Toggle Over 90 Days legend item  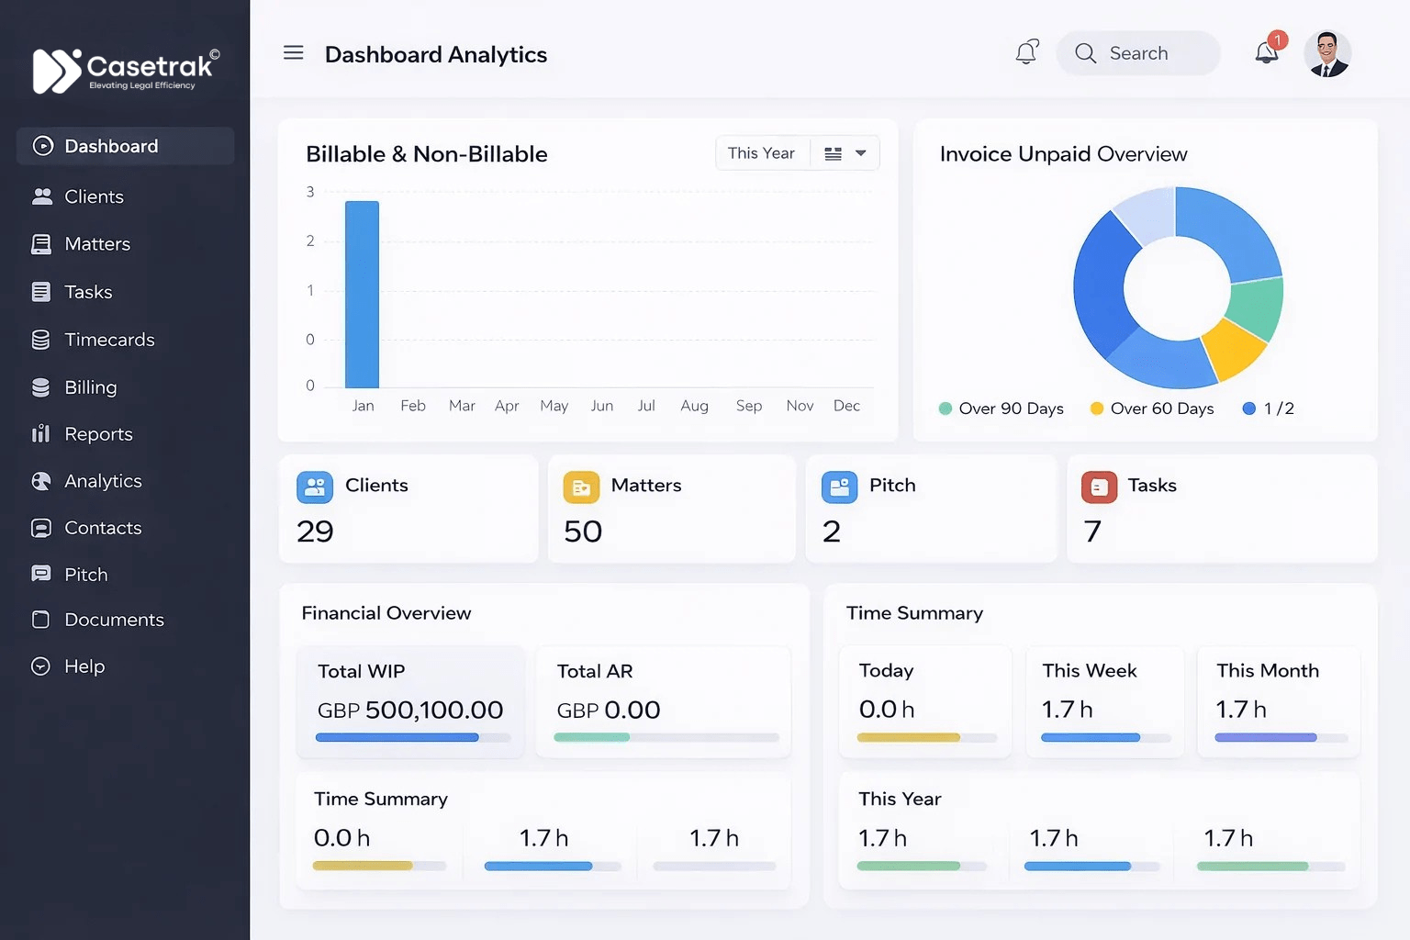coord(1002,408)
